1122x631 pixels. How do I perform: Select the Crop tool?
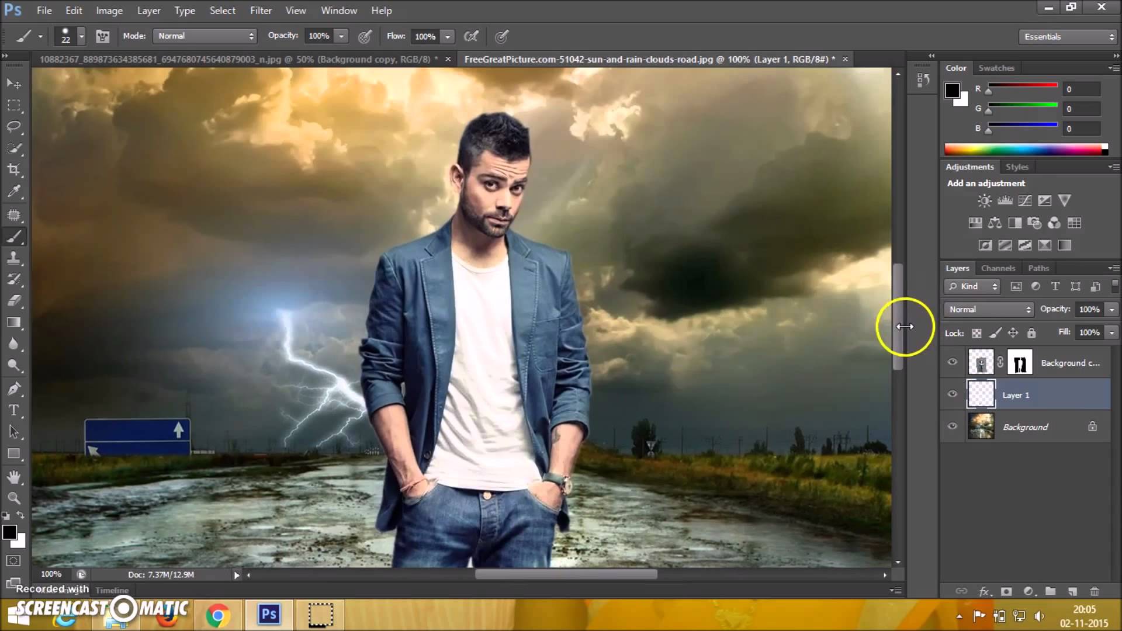tap(13, 170)
